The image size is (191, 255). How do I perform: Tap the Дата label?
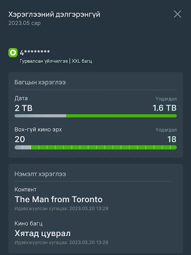tap(21, 99)
